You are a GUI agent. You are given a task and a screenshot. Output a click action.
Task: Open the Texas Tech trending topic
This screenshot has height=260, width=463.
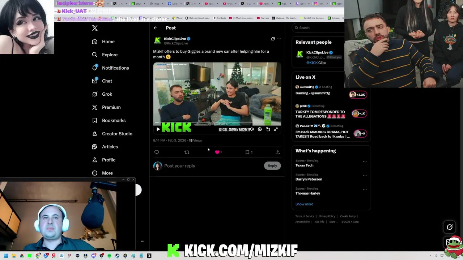coord(304,165)
